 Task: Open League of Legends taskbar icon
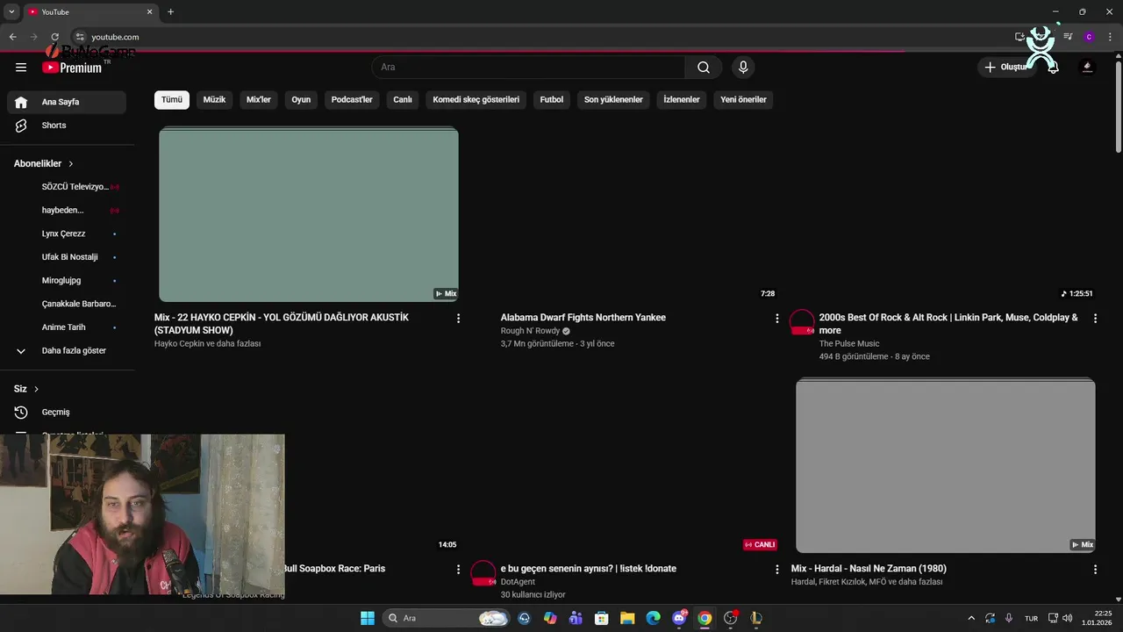coord(756,618)
